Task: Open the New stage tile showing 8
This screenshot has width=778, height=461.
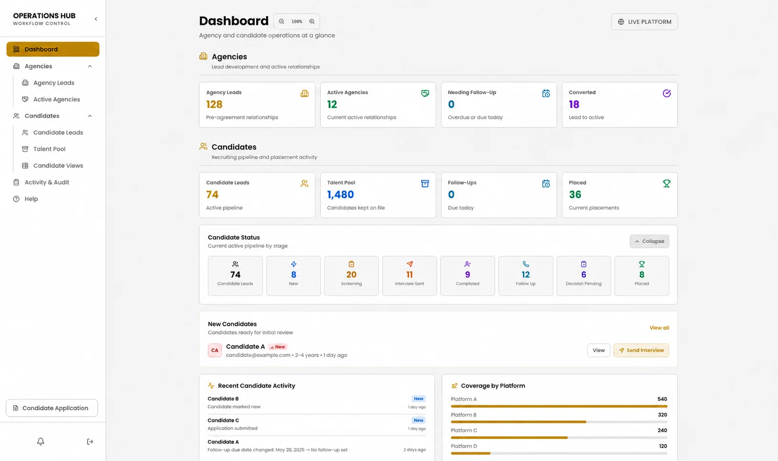Action: [x=293, y=276]
